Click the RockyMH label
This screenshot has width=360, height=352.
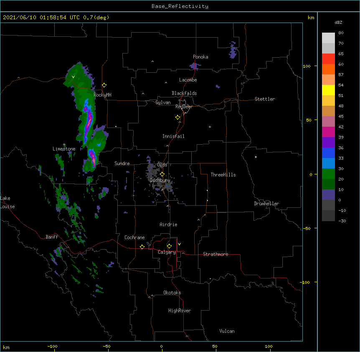102,95
